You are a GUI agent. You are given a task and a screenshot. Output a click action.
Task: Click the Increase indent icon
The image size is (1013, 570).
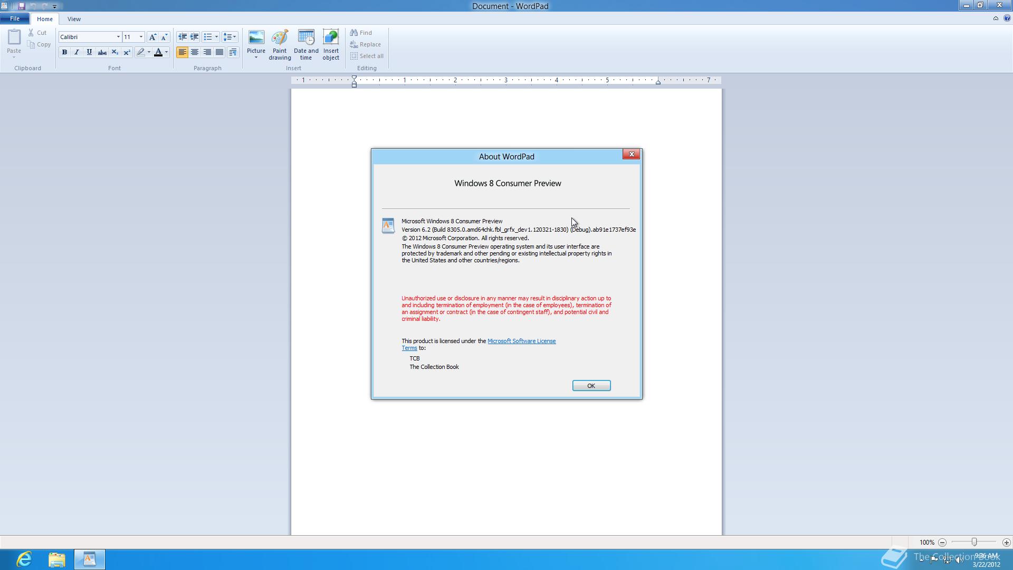click(x=194, y=37)
